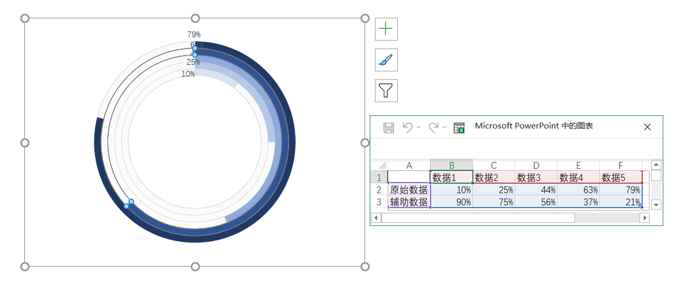Open the Chart Elements plus button
683x285 pixels.
click(x=386, y=29)
